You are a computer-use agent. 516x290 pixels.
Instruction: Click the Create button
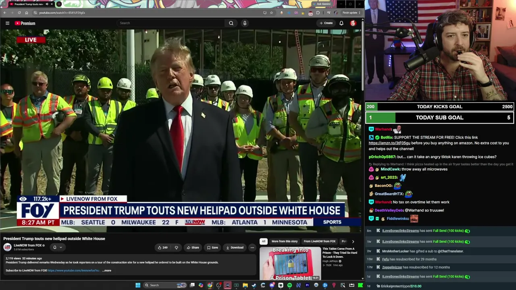[x=326, y=23]
